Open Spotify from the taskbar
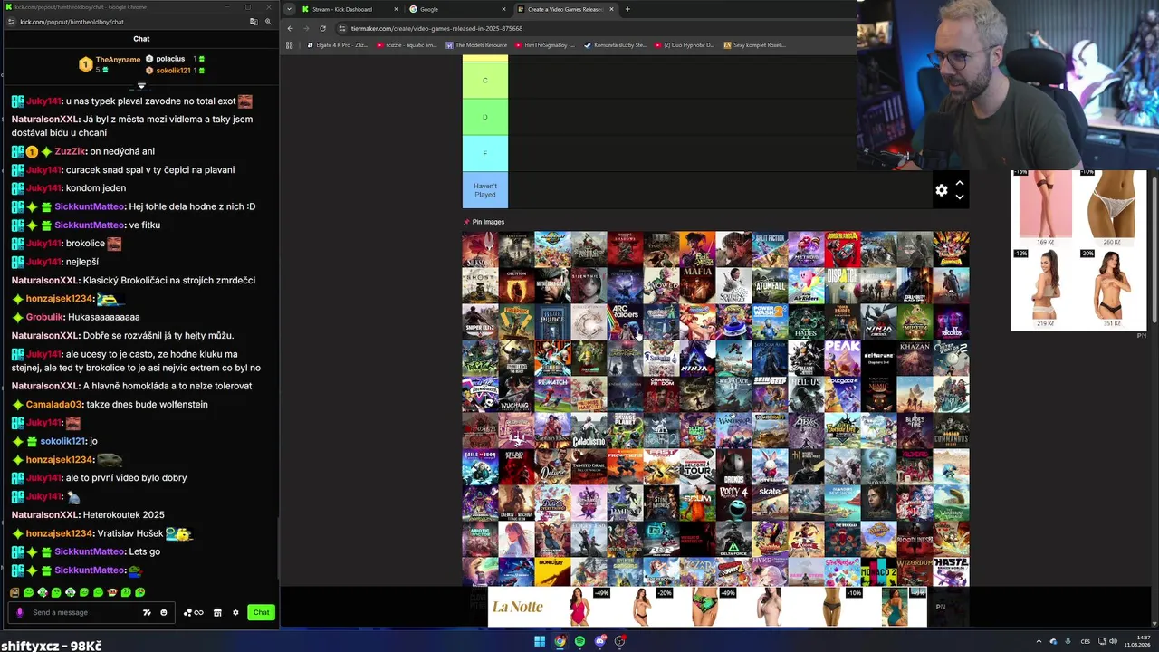 [580, 641]
